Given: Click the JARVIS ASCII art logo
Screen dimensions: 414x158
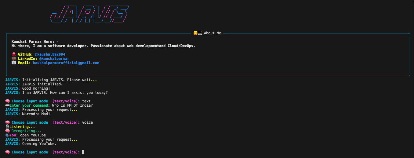Looking at the screenshot, I should tap(89, 14).
